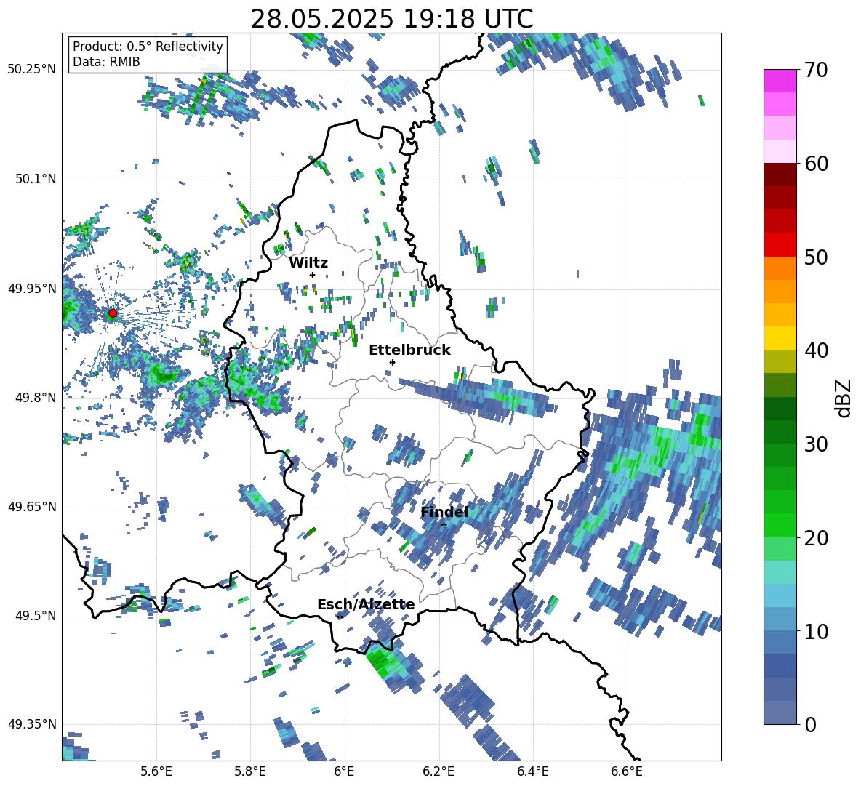Screen dimensions: 861x786
Task: Click the 60 value on colorbar
Action: click(x=816, y=164)
